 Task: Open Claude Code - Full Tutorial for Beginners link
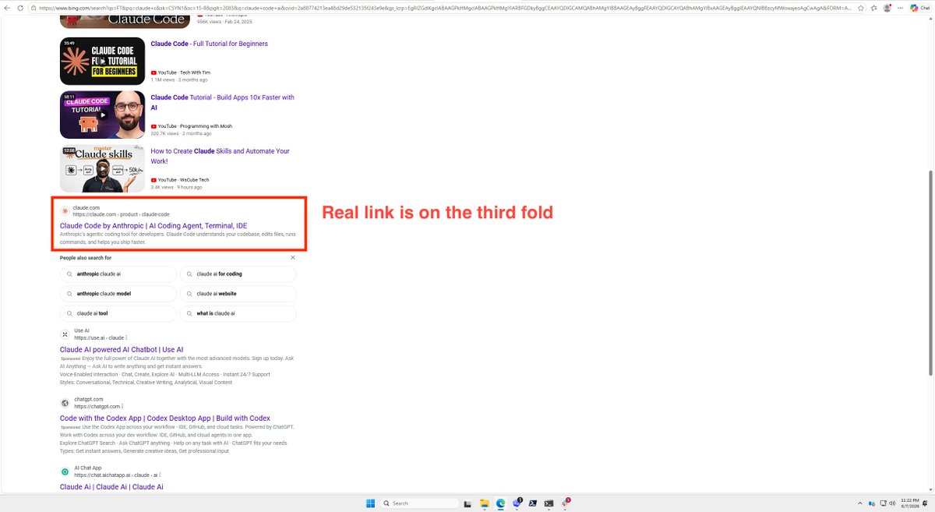(x=209, y=44)
